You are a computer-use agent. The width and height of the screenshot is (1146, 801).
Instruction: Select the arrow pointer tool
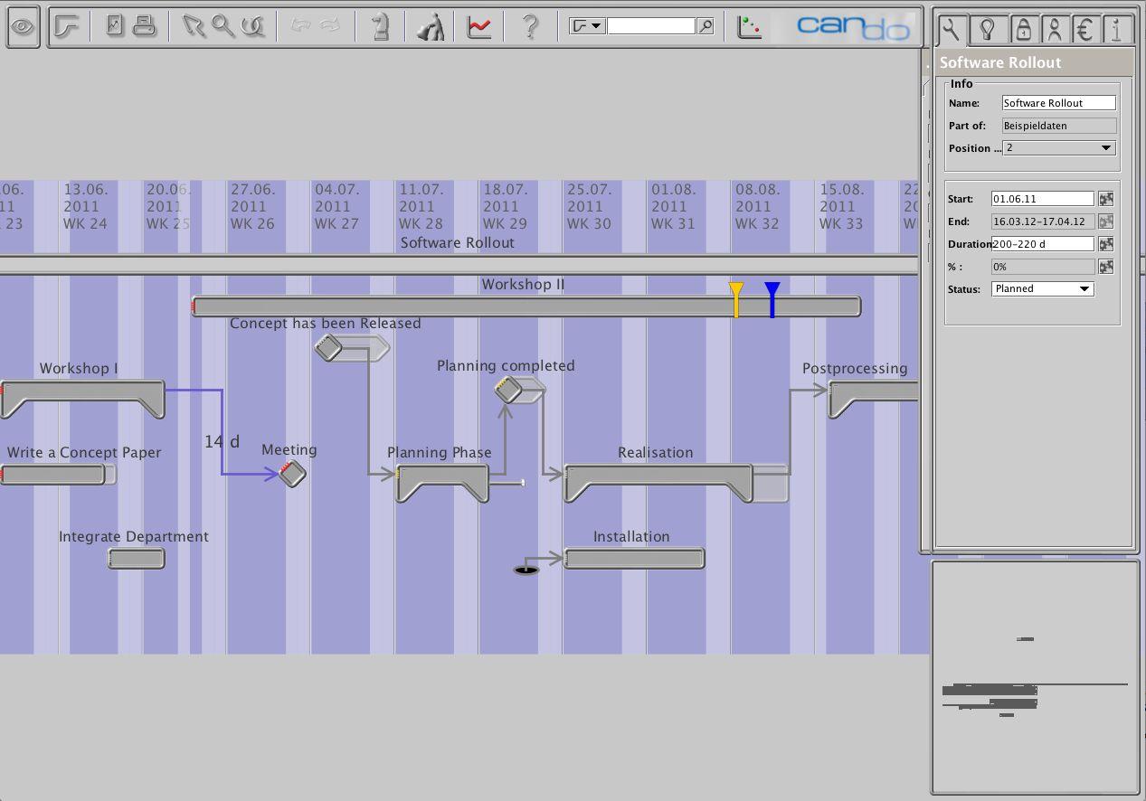point(193,26)
